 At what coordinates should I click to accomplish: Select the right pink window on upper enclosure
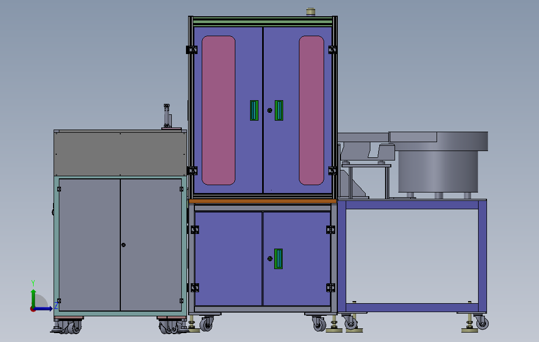coord(312,110)
